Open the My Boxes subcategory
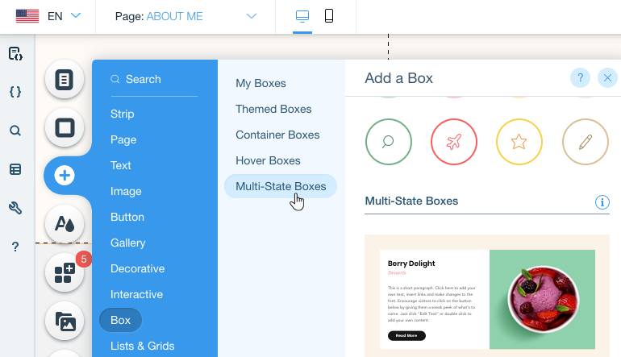The height and width of the screenshot is (357, 621). tap(260, 83)
